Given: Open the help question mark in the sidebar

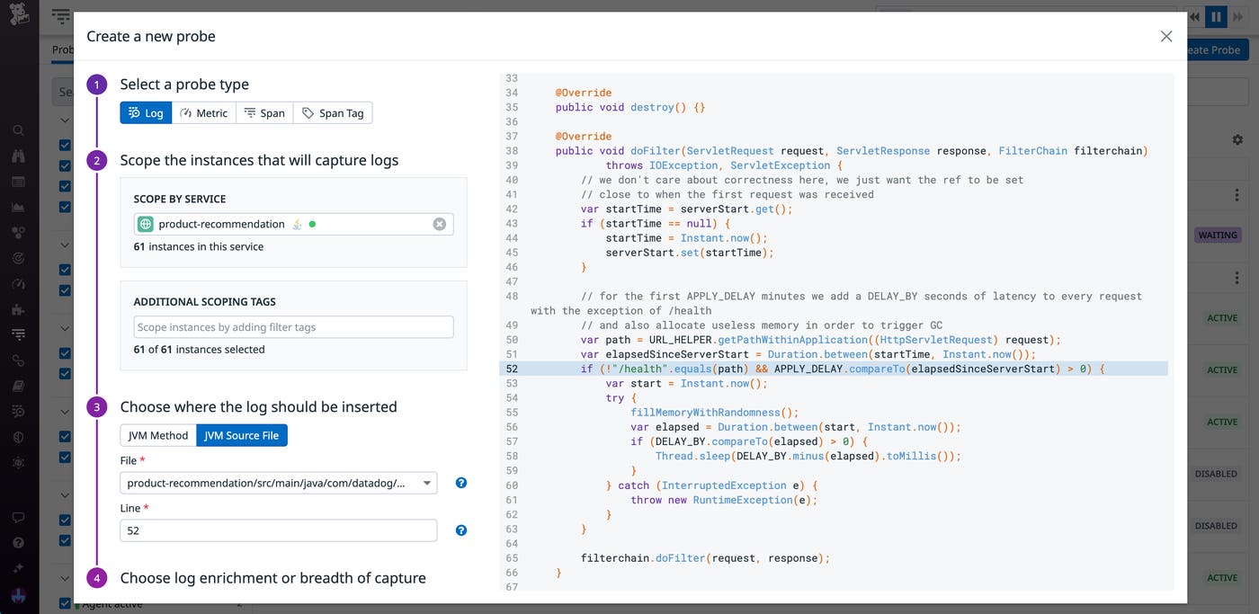Looking at the screenshot, I should [x=18, y=543].
